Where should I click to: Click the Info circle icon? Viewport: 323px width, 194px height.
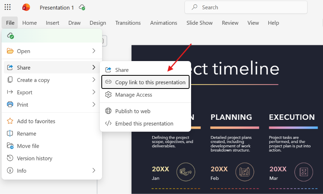tap(10, 170)
